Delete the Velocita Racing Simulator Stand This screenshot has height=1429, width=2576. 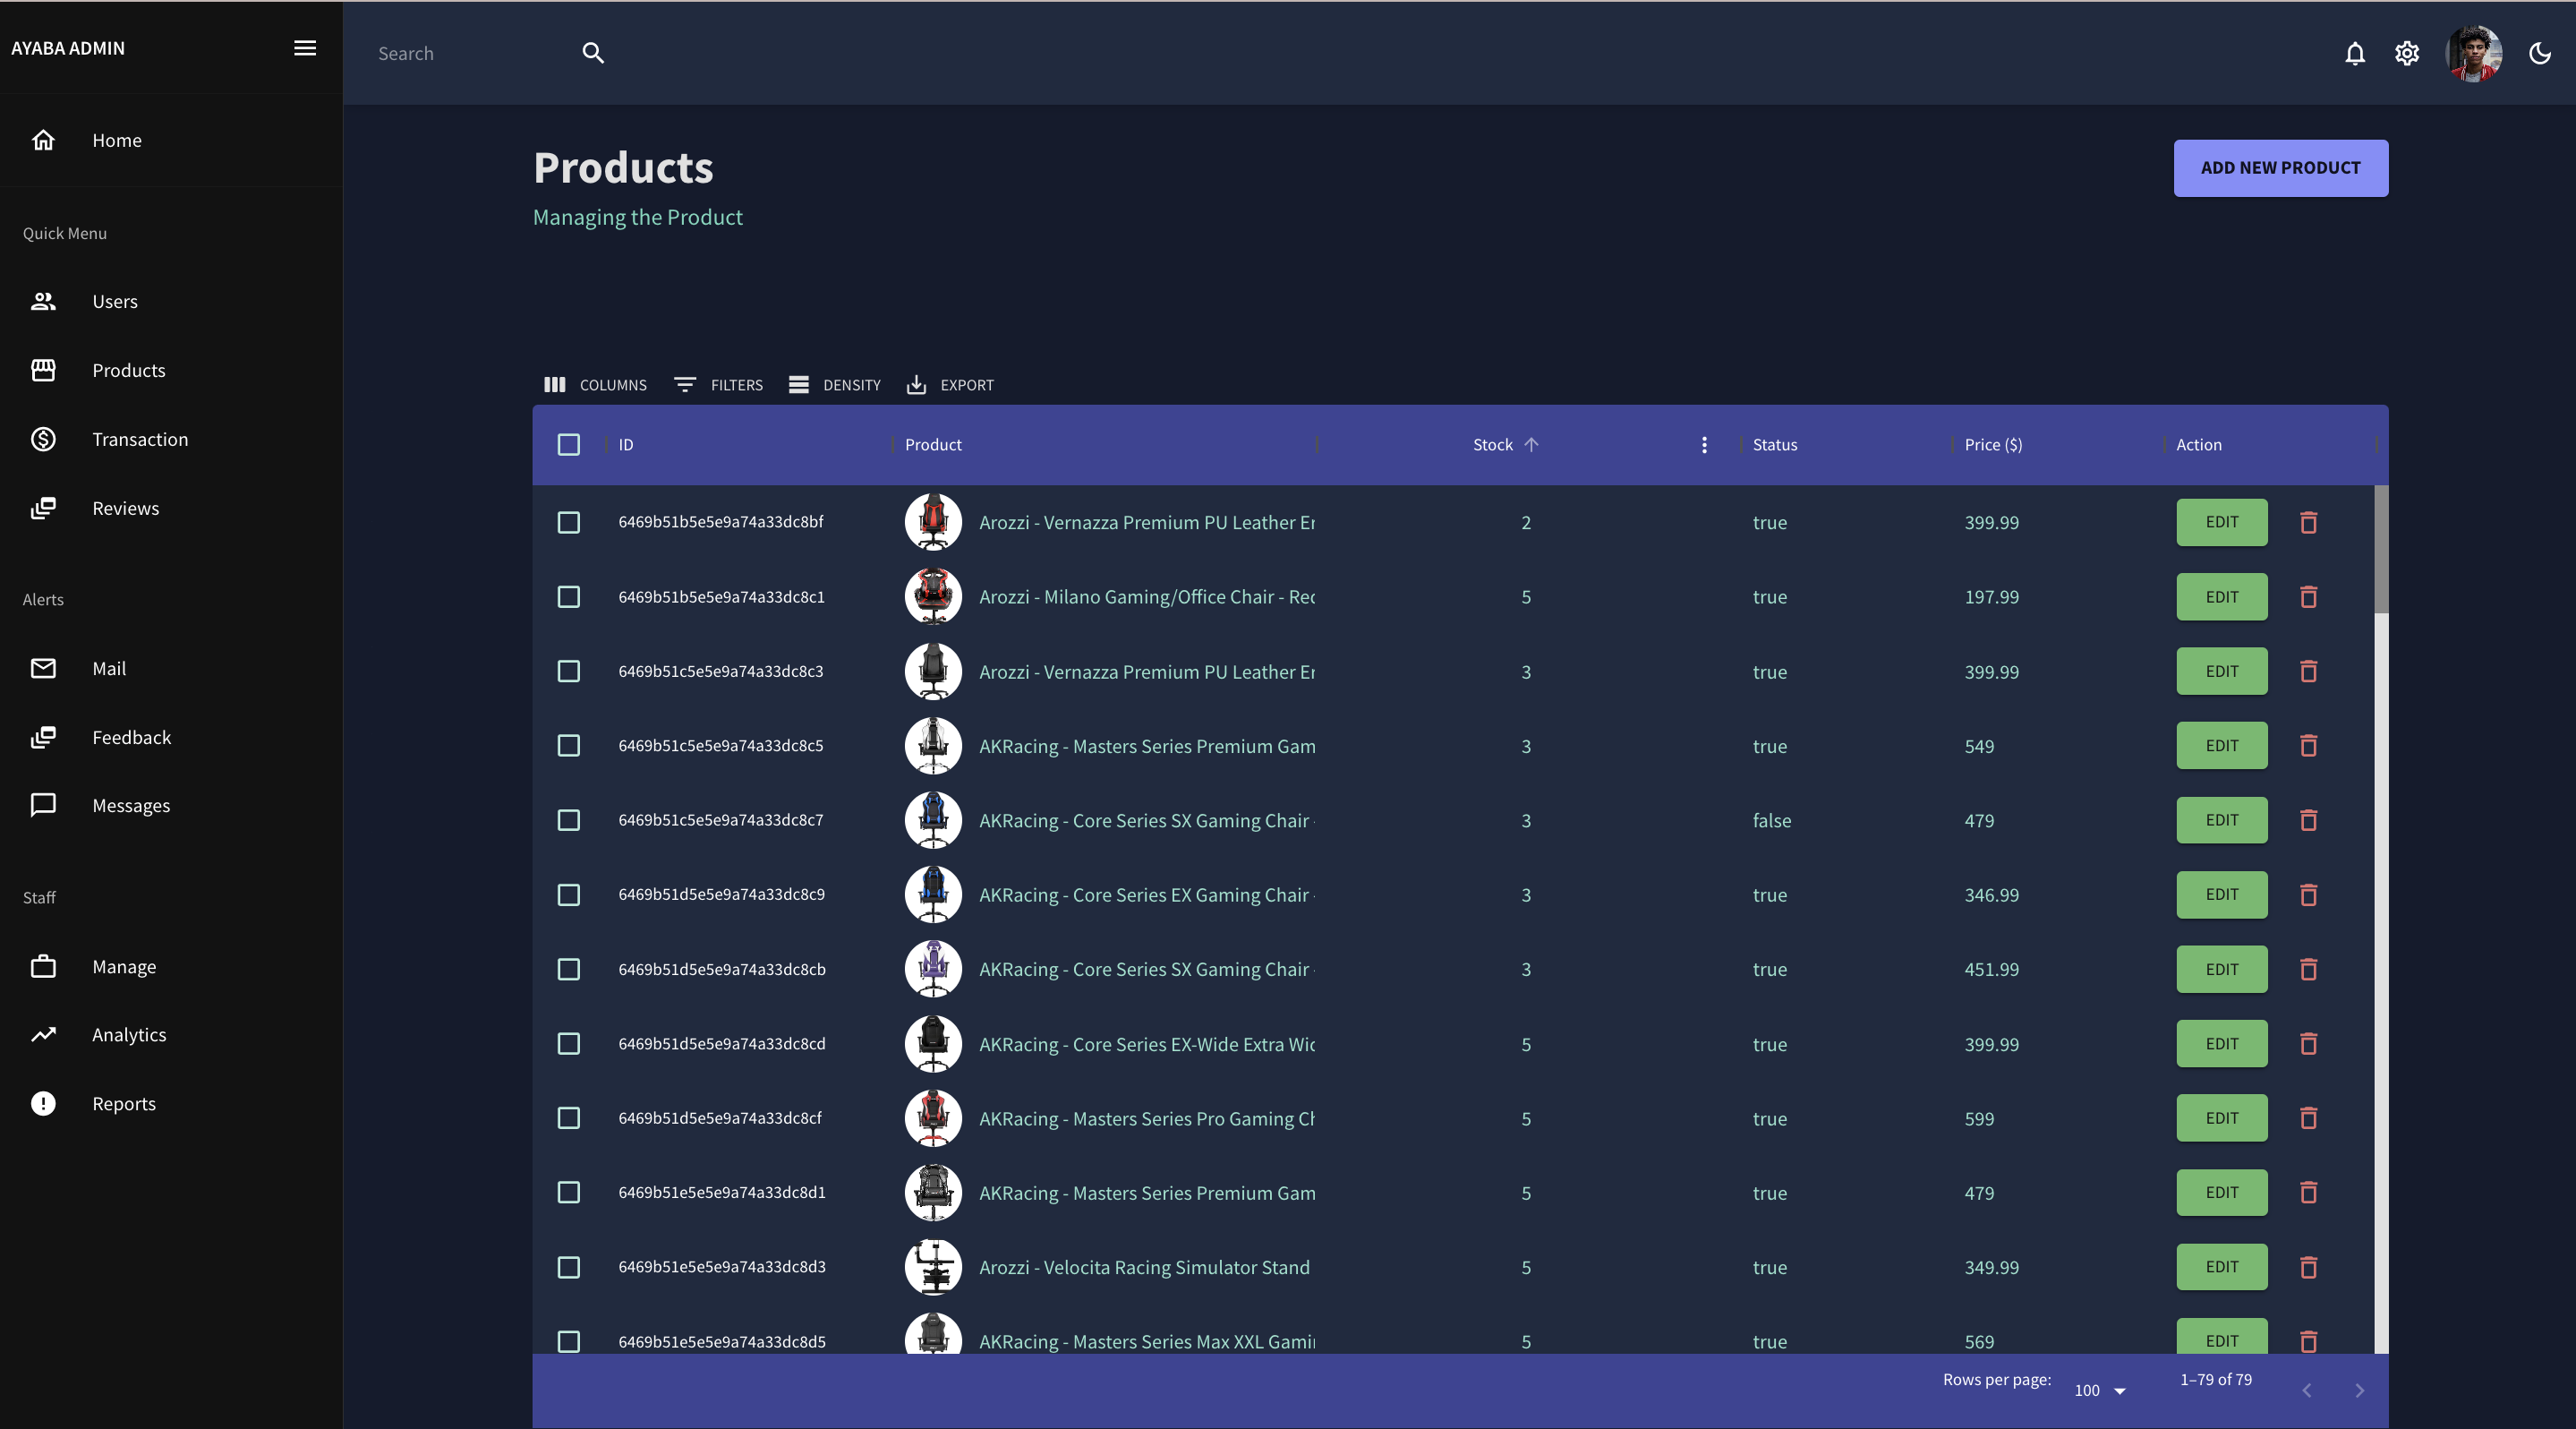(2308, 1268)
